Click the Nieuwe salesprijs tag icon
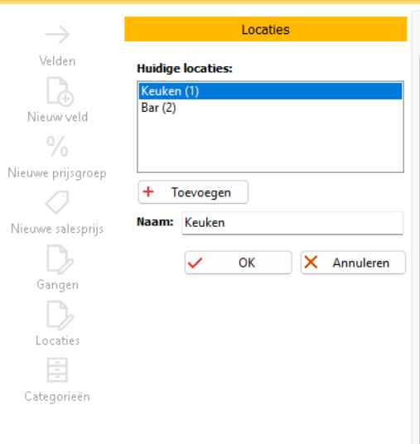420x444 pixels. [57, 202]
